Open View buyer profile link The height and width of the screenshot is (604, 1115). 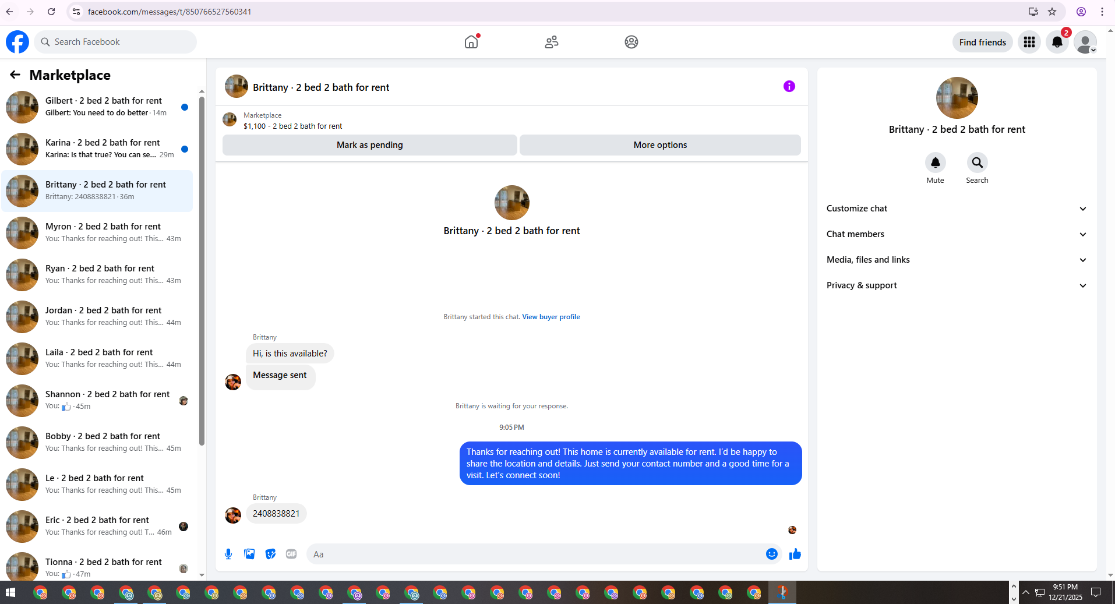(551, 317)
